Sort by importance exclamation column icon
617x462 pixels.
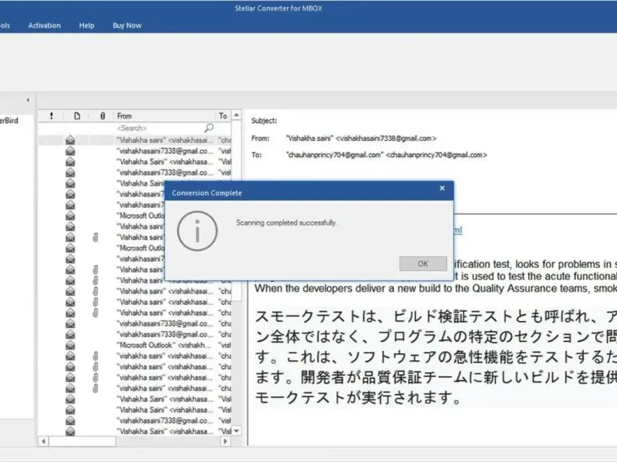[51, 116]
